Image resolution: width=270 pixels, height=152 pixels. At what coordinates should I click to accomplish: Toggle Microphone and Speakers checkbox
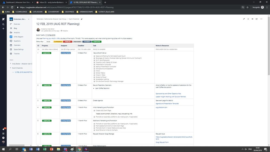click(94, 69)
